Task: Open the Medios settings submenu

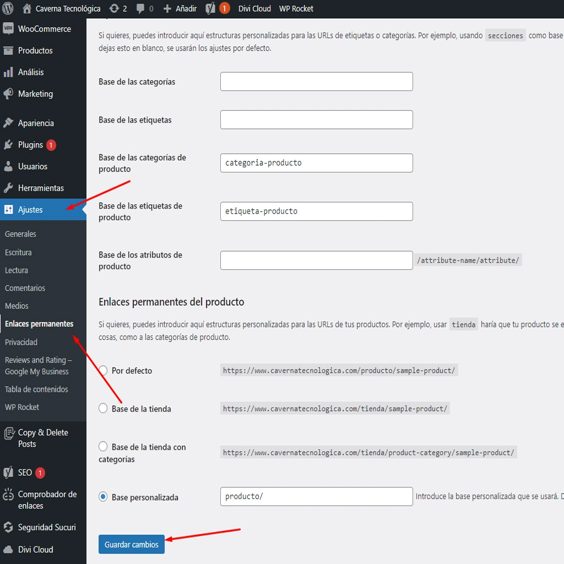Action: click(x=17, y=306)
